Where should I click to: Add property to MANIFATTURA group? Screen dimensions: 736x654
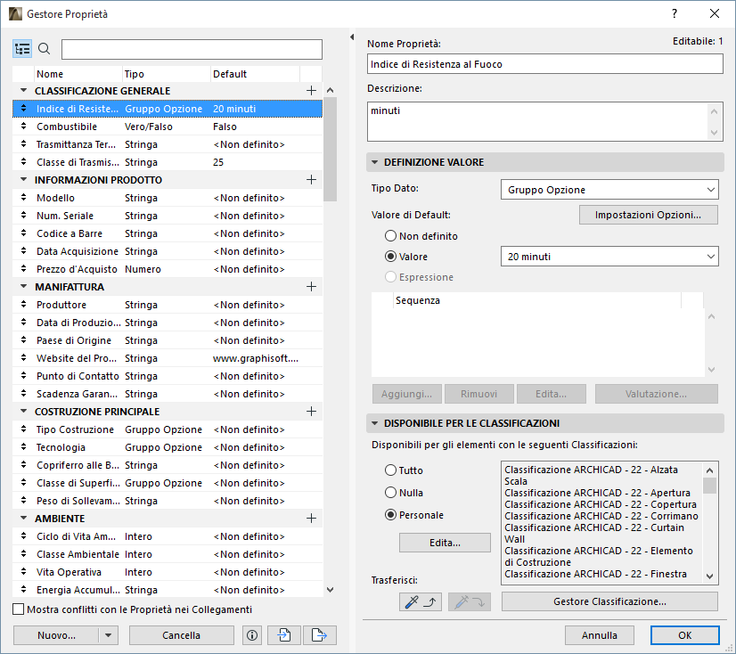311,287
